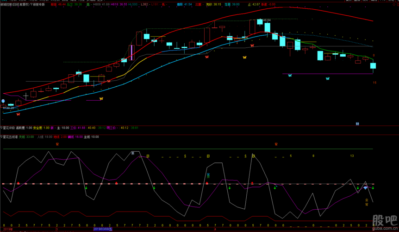Click the yellow 13 count label in the indicator

pyautogui.click(x=352, y=156)
